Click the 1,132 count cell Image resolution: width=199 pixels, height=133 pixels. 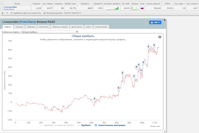pos(36,8)
